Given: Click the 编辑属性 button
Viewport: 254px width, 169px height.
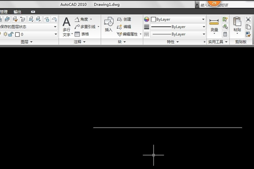Looking at the screenshot, I should point(127,34).
